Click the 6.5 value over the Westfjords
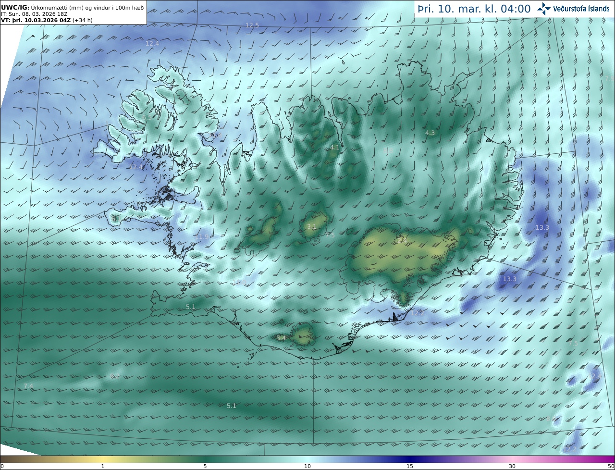 pyautogui.click(x=147, y=117)
